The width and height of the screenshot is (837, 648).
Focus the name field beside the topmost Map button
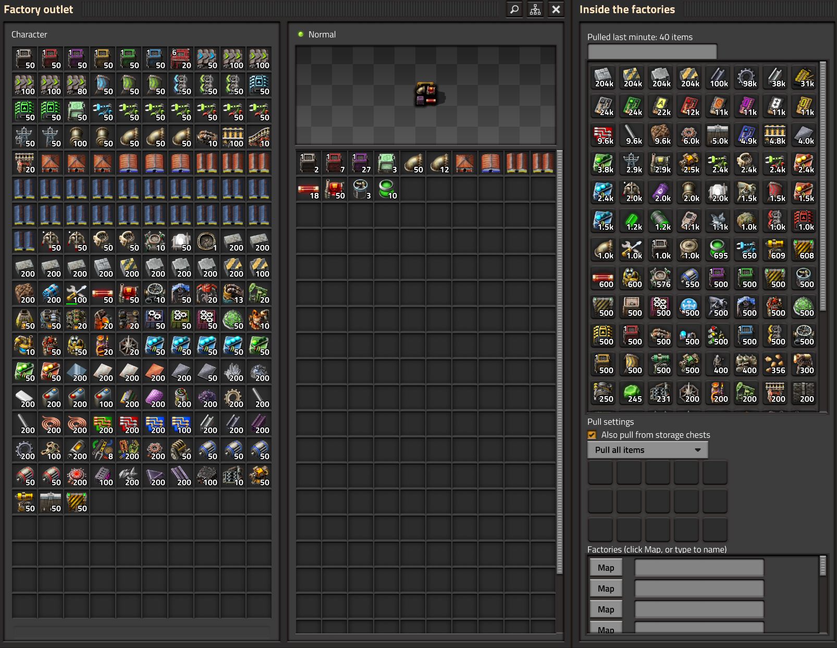pos(699,568)
